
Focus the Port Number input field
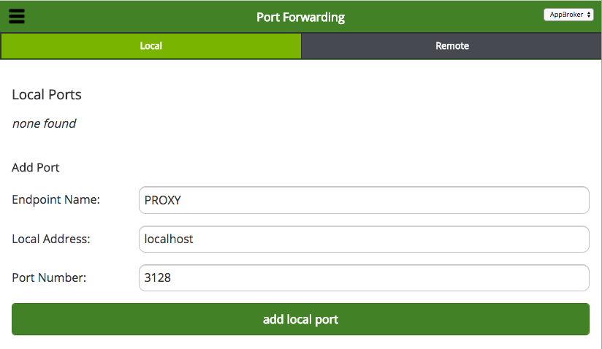tap(364, 278)
